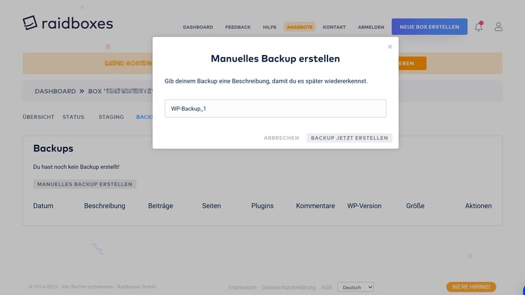525x295 pixels.
Task: Switch to the Staging tab
Action: [111, 117]
